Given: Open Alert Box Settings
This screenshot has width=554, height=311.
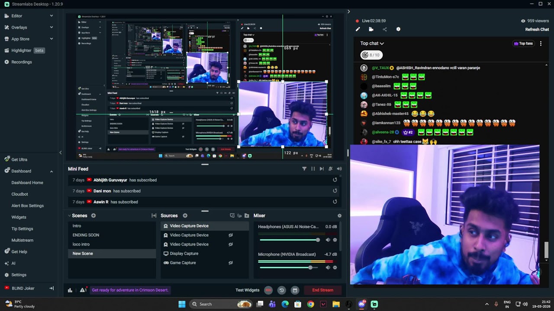Looking at the screenshot, I should click(27, 206).
